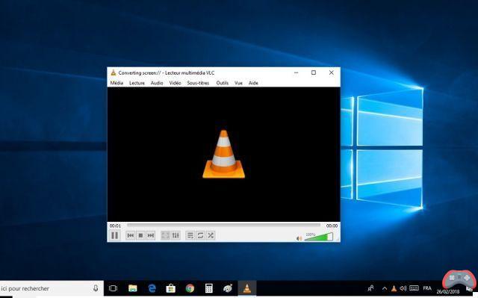The width and height of the screenshot is (478, 298).
Task: Click the microphone icon in search box
Action: point(96,288)
